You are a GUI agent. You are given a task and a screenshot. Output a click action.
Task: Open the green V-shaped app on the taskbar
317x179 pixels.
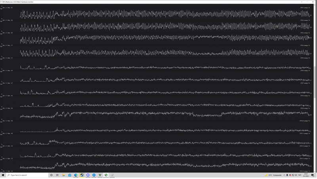click(x=100, y=175)
